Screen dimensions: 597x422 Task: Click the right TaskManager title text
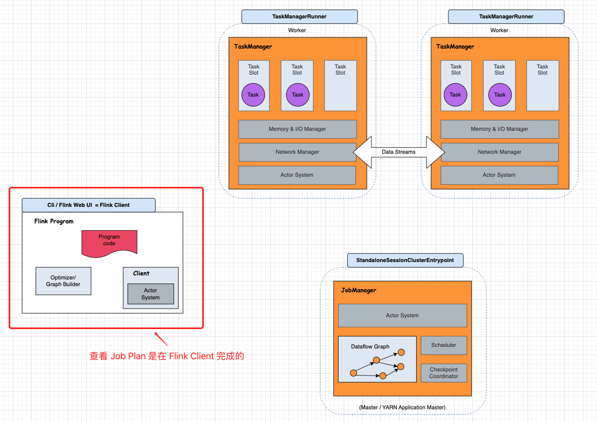pyautogui.click(x=456, y=46)
